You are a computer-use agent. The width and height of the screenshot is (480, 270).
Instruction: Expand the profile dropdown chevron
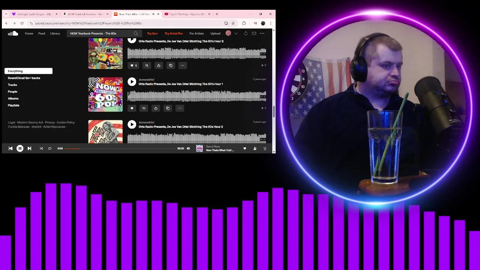[236, 33]
